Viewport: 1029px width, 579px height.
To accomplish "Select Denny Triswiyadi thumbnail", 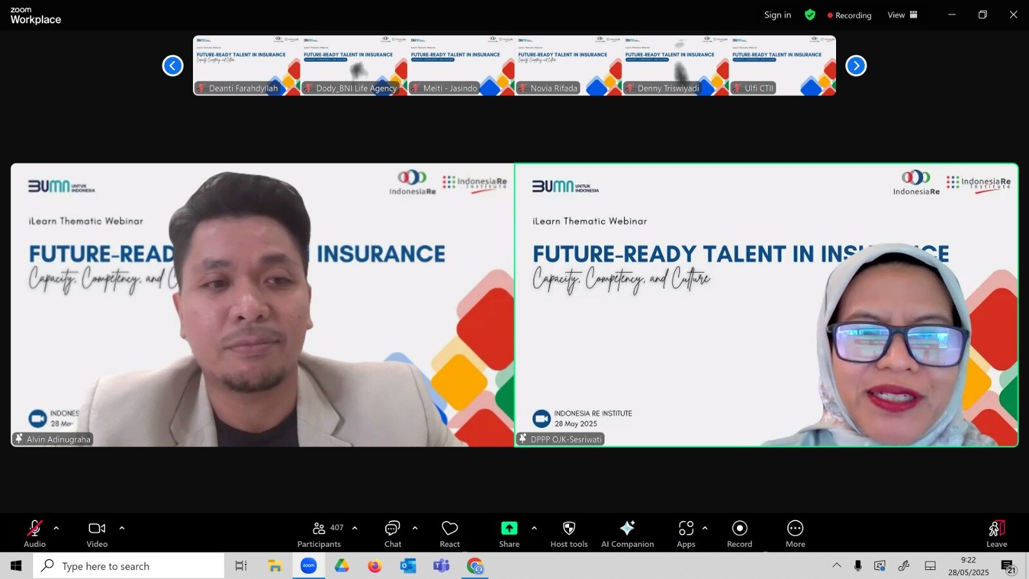I will click(676, 66).
